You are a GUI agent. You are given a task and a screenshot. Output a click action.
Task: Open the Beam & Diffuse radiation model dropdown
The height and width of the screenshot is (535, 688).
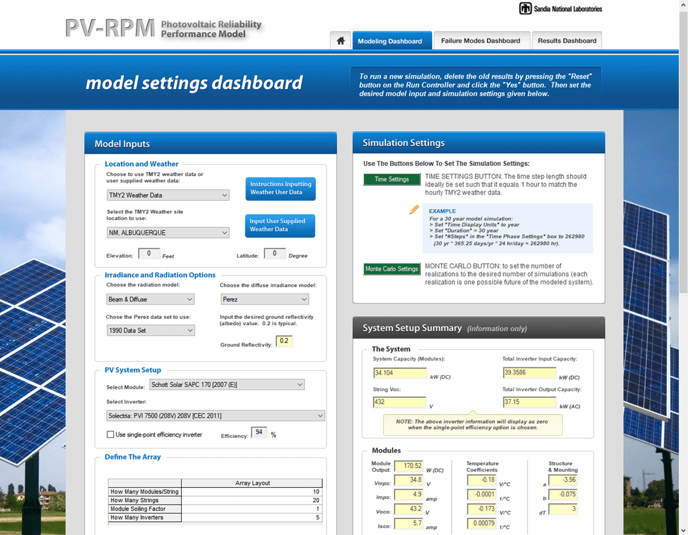pos(151,299)
